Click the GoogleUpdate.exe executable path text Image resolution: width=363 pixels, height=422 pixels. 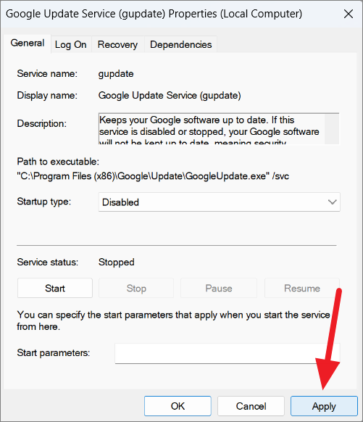coord(153,176)
